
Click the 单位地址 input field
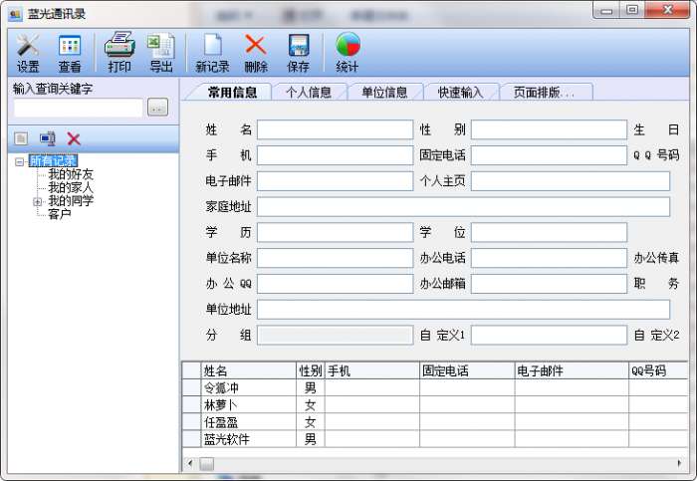click(463, 310)
